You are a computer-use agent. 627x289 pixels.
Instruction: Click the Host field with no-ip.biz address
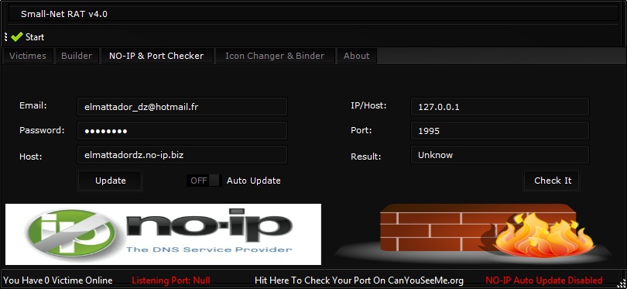point(182,154)
